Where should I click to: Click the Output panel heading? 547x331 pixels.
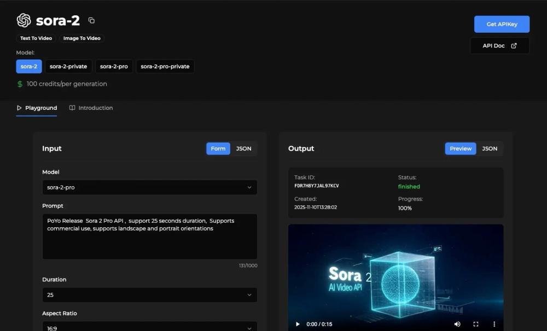point(301,149)
